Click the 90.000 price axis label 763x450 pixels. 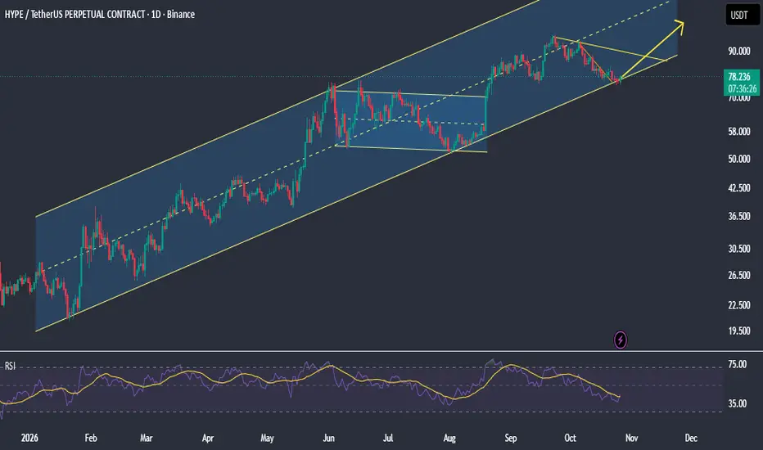click(738, 51)
